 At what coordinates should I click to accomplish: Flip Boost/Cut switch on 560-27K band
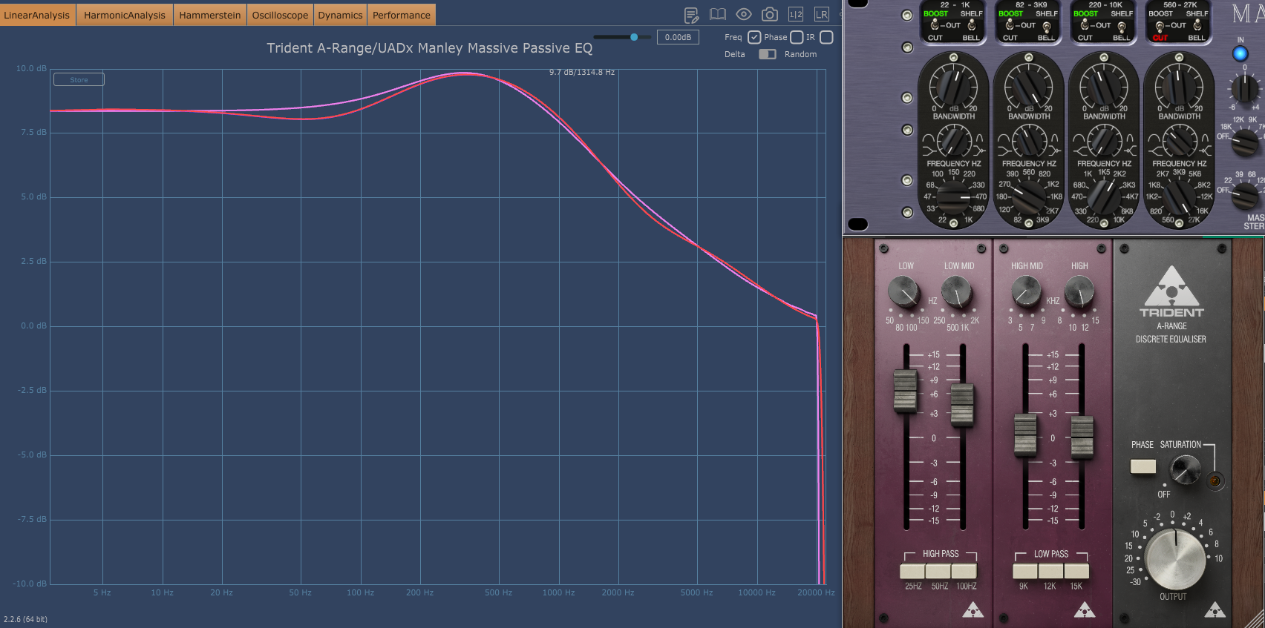click(1160, 27)
